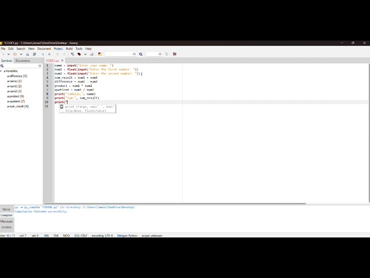
Task: Create a new file with the New toolbar icon
Action: 3,54
